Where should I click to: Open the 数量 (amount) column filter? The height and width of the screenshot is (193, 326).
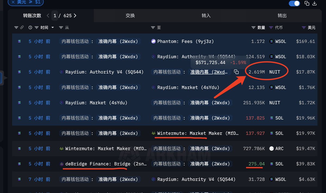point(253,27)
